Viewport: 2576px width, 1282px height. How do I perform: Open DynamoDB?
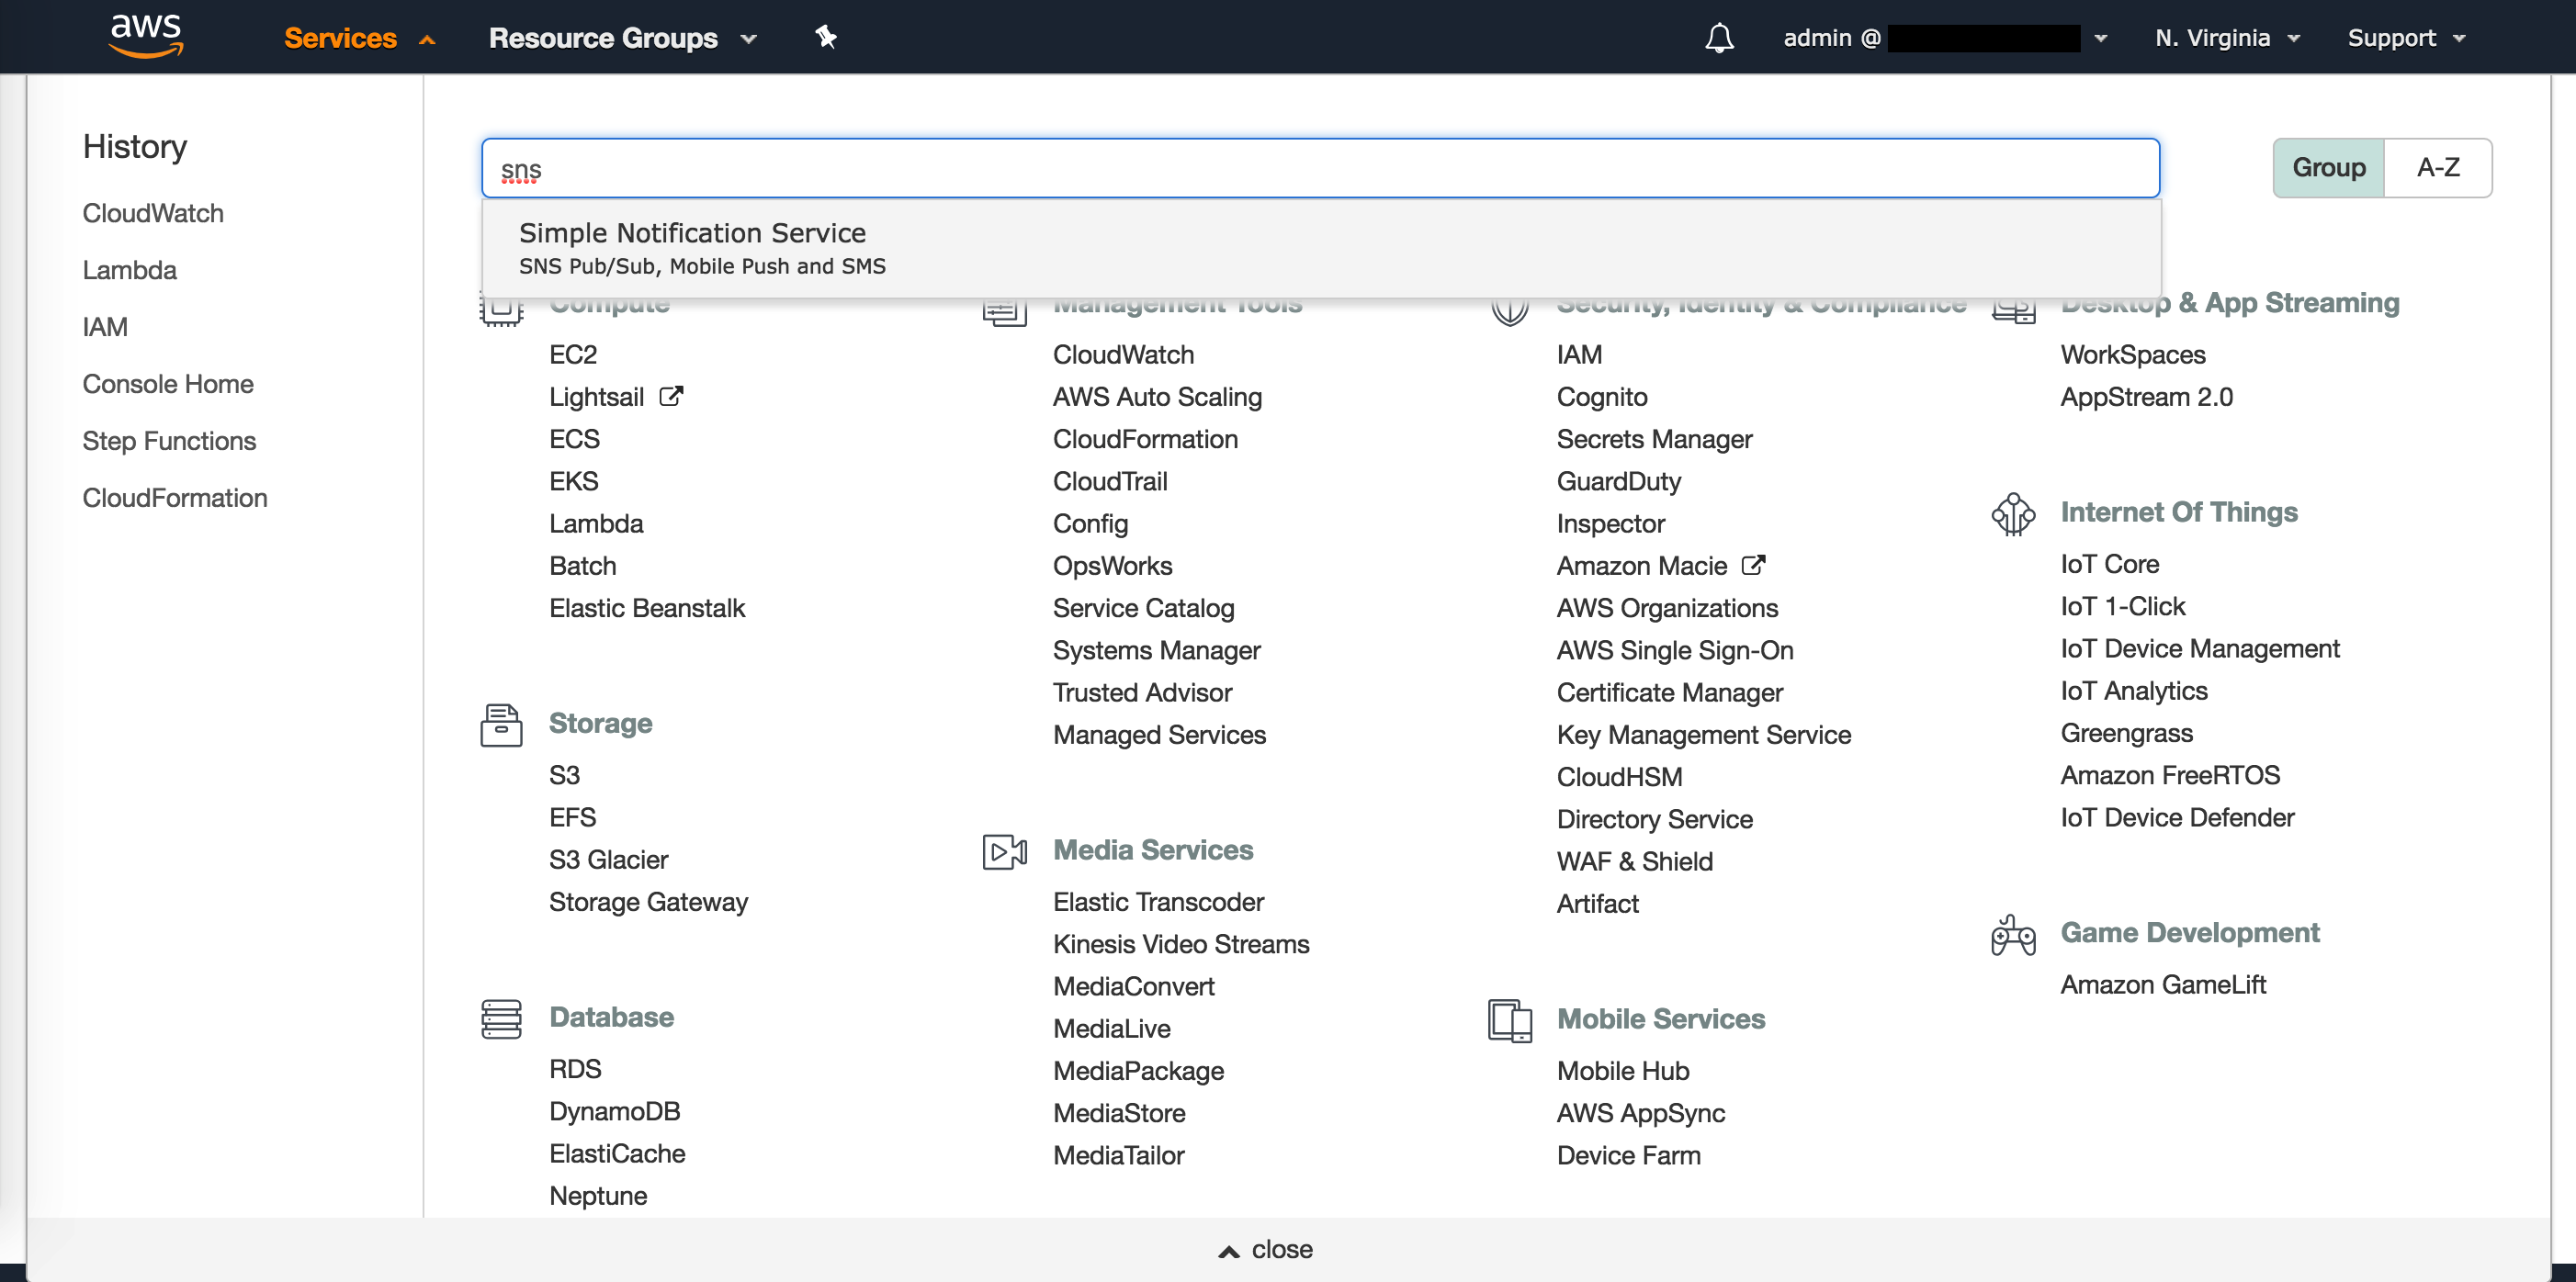tap(614, 1111)
